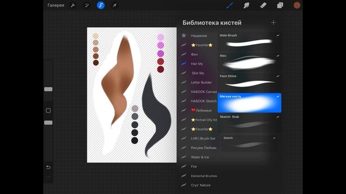346x194 pixels.
Task: Choose the Mex brush
Action: (249, 62)
